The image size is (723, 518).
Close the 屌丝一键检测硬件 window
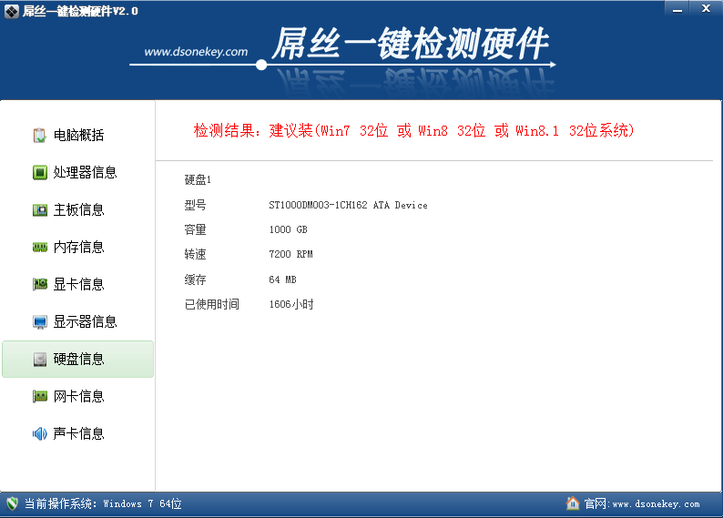pyautogui.click(x=702, y=7)
